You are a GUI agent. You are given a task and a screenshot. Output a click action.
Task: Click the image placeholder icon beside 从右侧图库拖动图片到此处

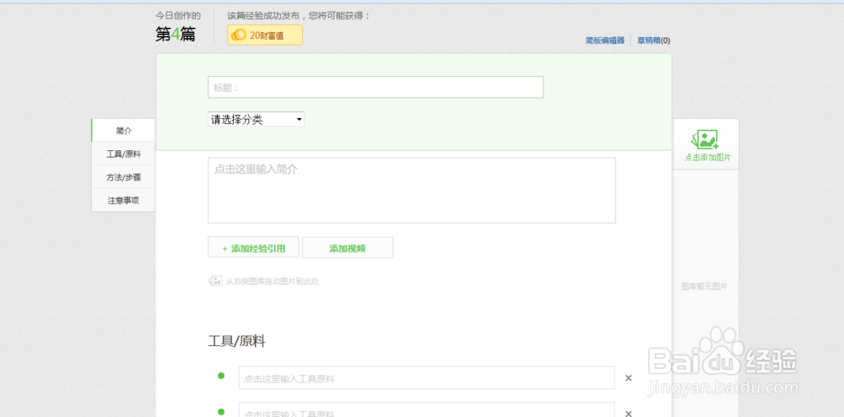click(215, 281)
